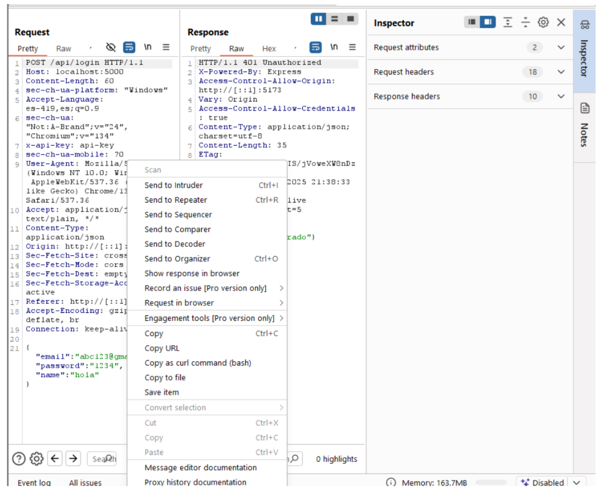Choose Send to Comparer

(207, 229)
